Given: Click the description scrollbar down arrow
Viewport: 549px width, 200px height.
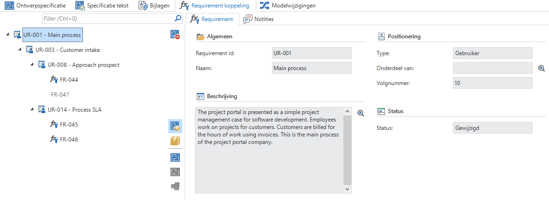Looking at the screenshot, I should tap(347, 189).
